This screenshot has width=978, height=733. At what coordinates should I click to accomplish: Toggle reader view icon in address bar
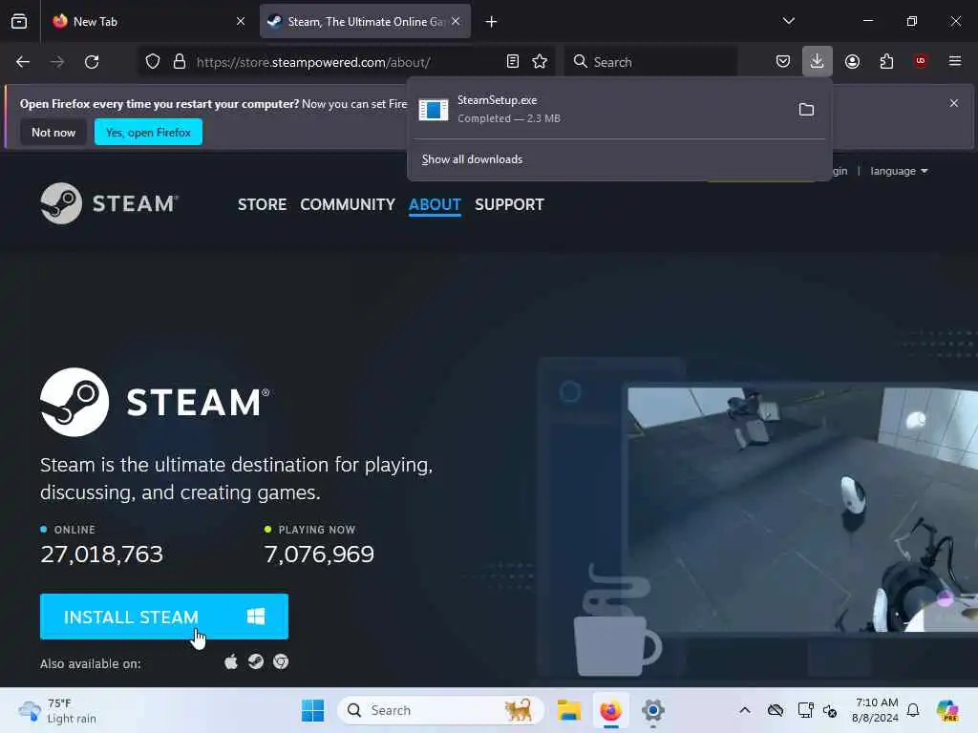[x=513, y=62]
